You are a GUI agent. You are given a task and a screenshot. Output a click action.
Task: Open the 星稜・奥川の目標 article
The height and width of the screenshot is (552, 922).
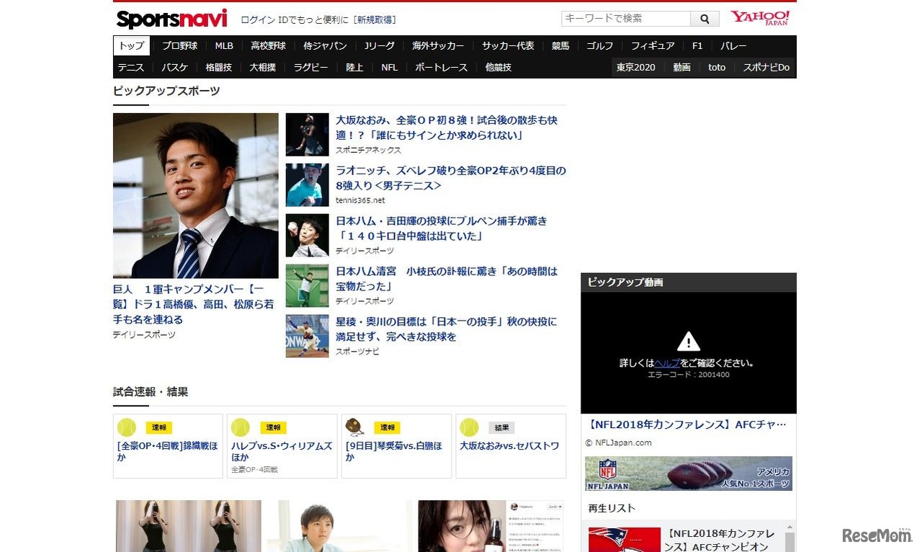point(447,329)
